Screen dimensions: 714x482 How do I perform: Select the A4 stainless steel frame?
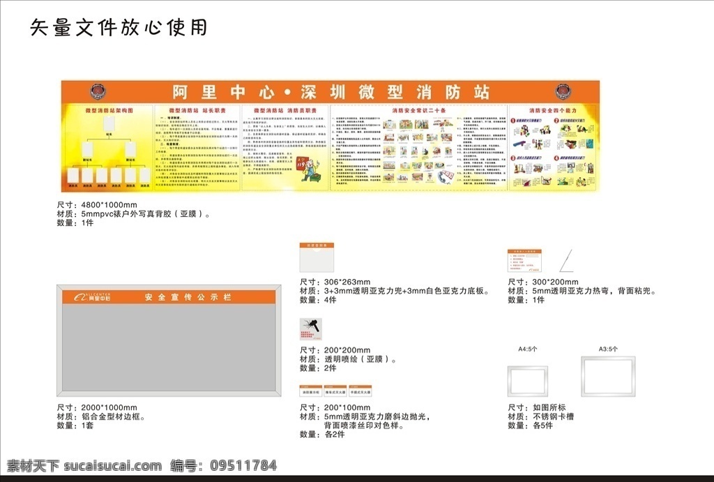pyautogui.click(x=528, y=381)
